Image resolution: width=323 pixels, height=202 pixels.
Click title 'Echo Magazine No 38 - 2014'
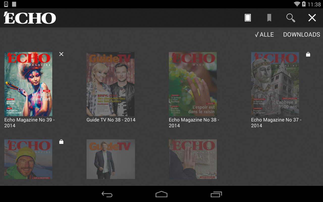(194, 123)
